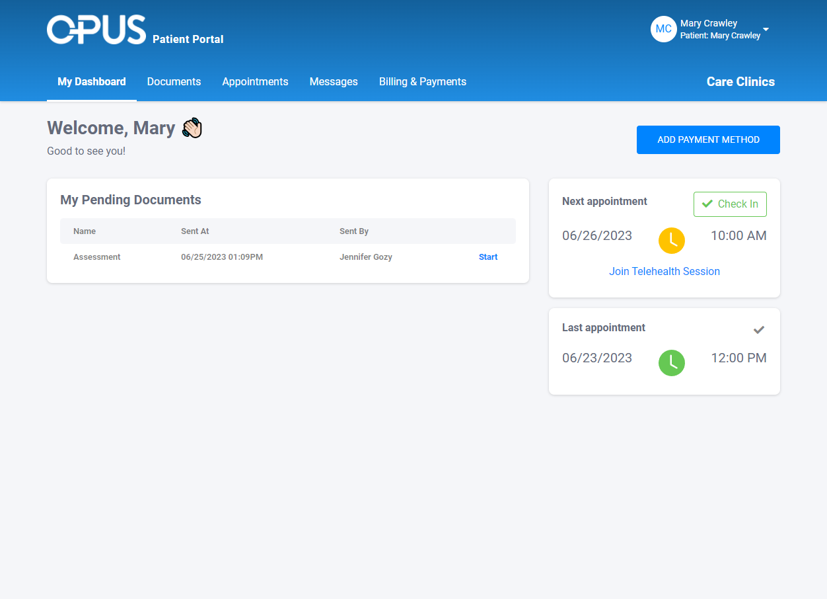The width and height of the screenshot is (827, 599).
Task: Open the Messages tab
Action: coord(334,82)
